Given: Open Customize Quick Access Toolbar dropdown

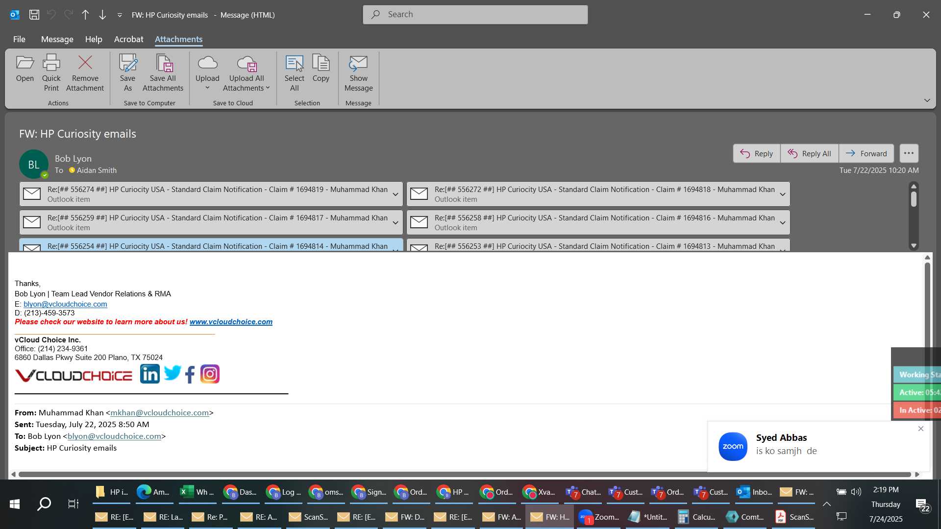Looking at the screenshot, I should [120, 15].
